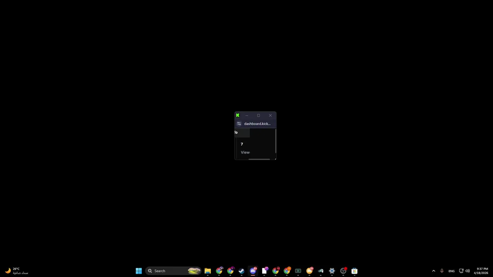Screen dimensions: 493x277
Task: Close the Kick dashboard window
Action: [x=270, y=115]
